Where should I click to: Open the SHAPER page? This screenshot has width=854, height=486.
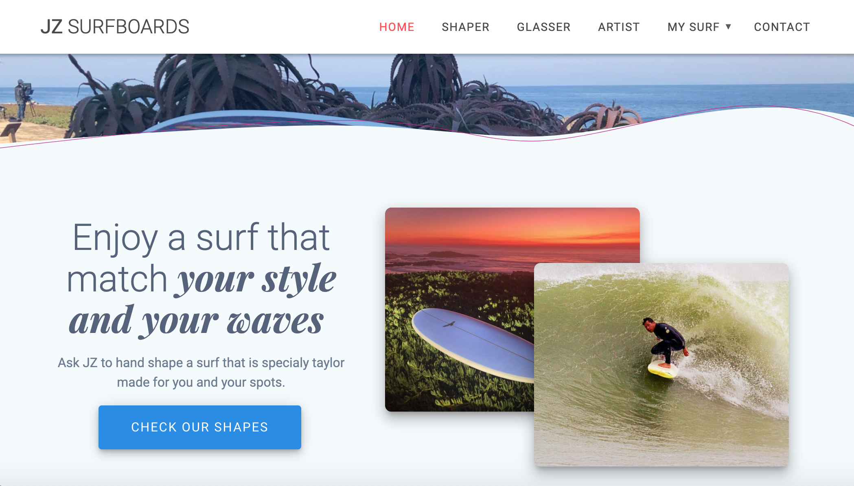465,27
